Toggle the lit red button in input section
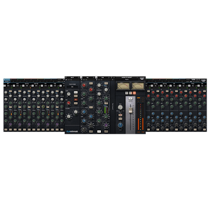210x210 pixels. pyautogui.click(x=76, y=99)
